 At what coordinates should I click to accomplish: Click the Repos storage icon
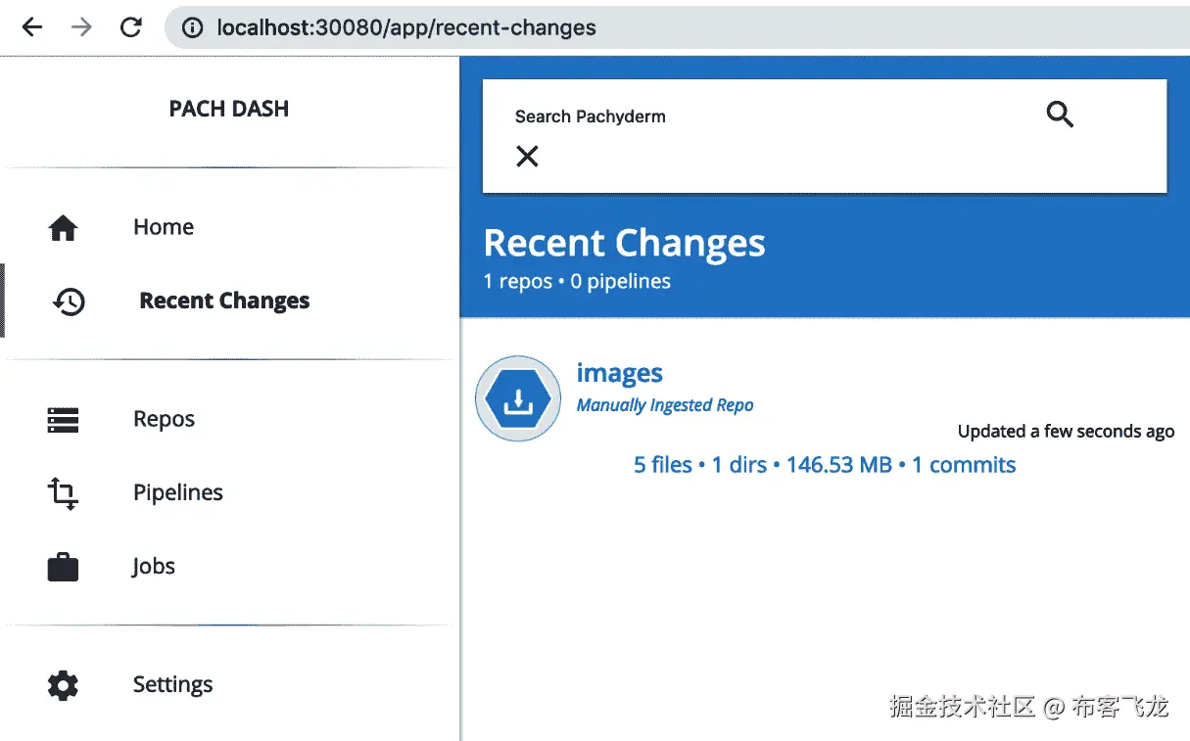[63, 420]
